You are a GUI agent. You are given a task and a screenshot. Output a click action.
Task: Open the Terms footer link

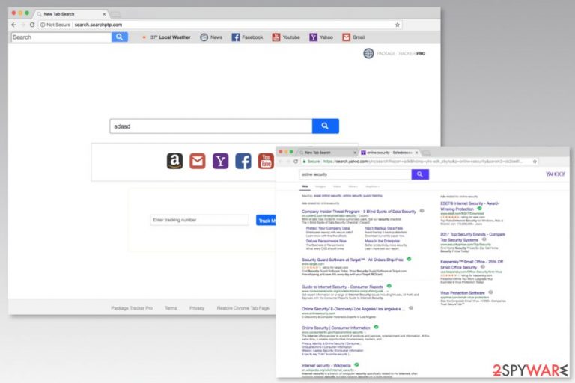(171, 308)
